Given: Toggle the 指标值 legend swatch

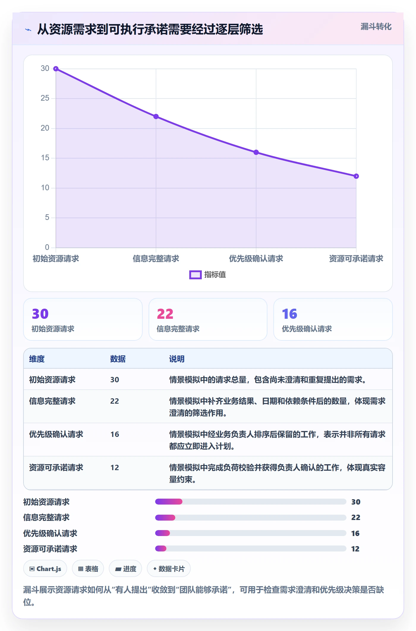Looking at the screenshot, I should click(196, 275).
